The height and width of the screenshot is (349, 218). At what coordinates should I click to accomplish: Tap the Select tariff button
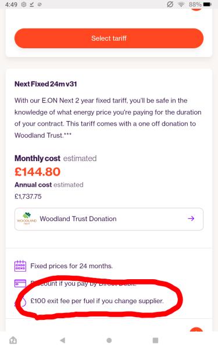[109, 38]
